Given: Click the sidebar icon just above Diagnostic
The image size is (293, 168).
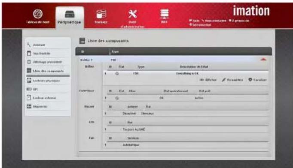Looking at the screenshot, I should tap(29, 98).
